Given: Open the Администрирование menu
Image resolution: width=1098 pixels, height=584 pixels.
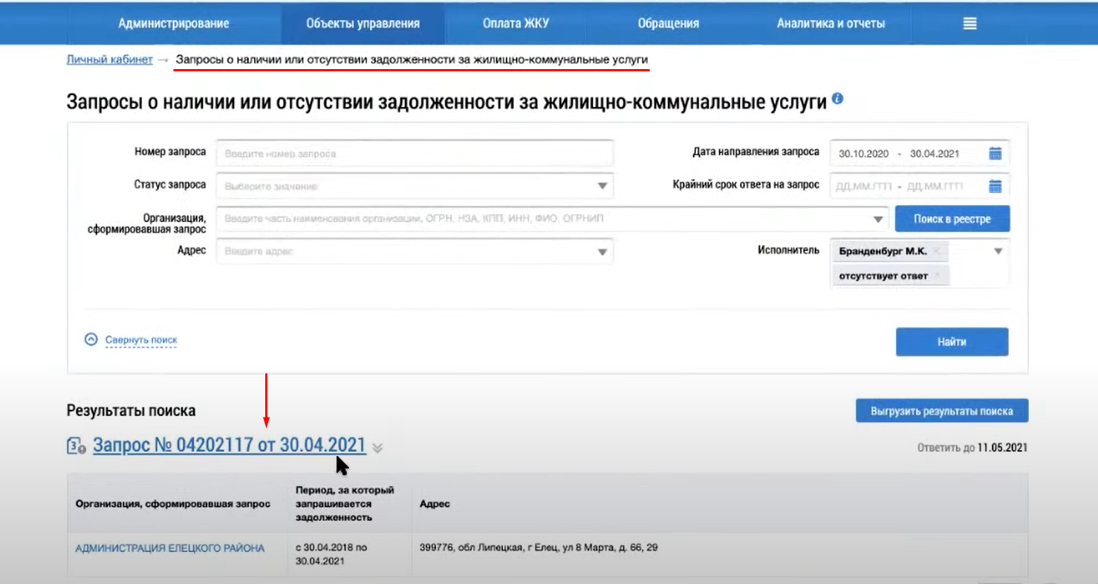Looking at the screenshot, I should pos(174,23).
